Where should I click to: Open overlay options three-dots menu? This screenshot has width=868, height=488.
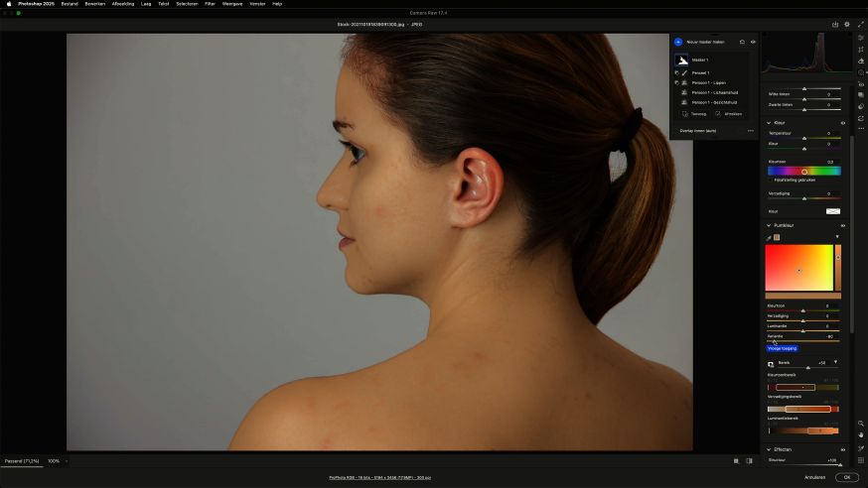coord(751,130)
